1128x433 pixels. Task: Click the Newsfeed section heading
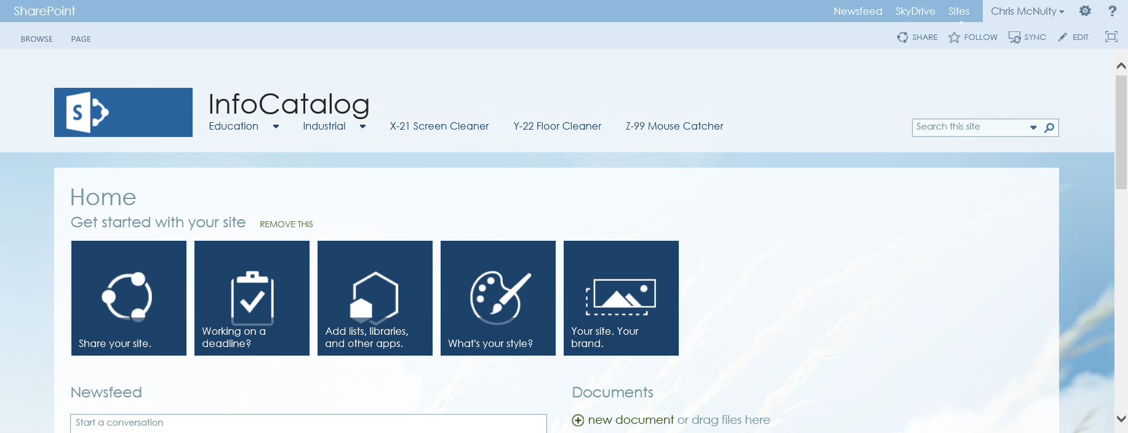click(x=106, y=392)
